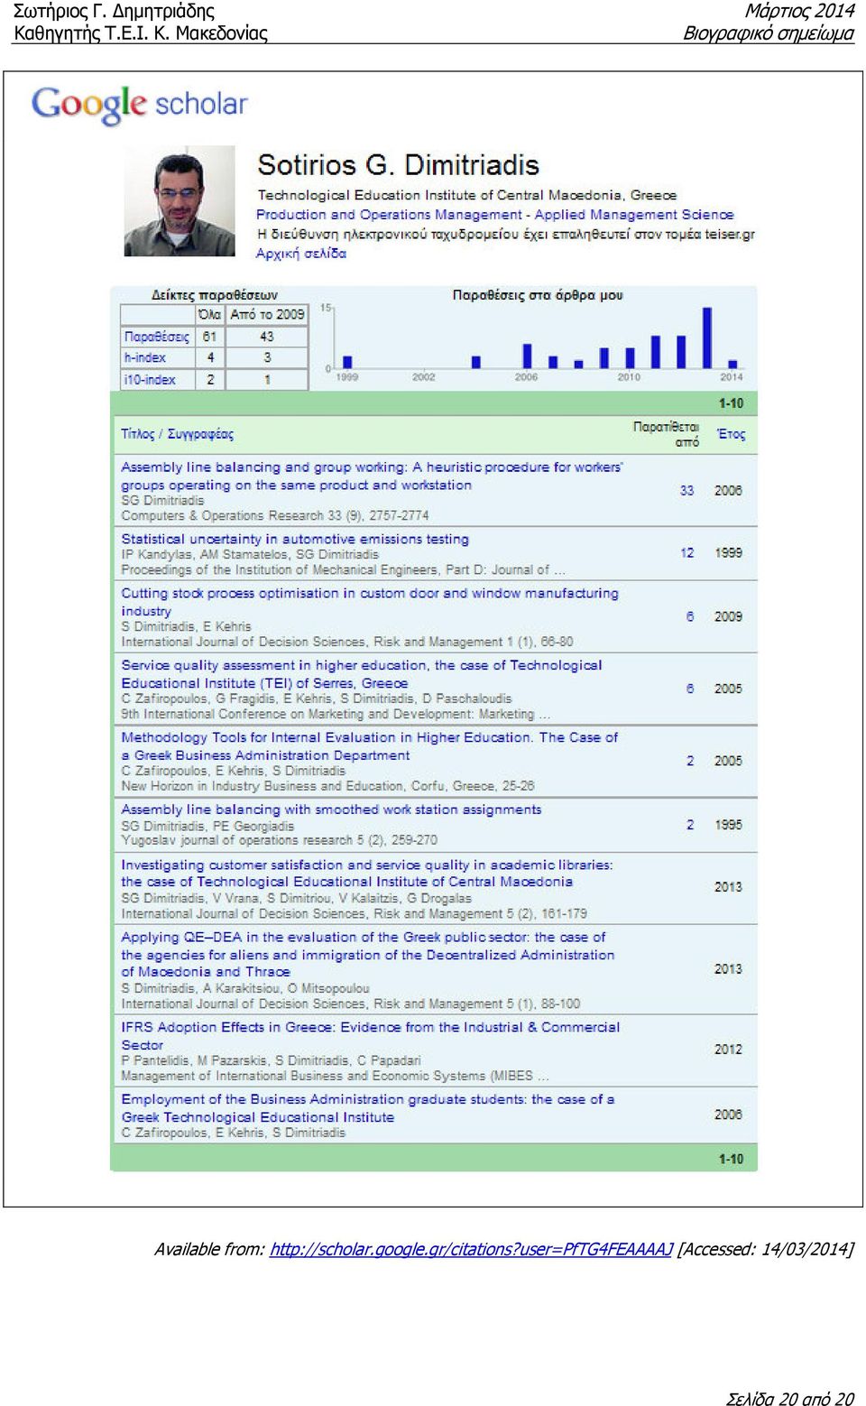The height and width of the screenshot is (1406, 866).
Task: Select authors P Pantelidis, M Pazarskis line
Action: tap(271, 1061)
